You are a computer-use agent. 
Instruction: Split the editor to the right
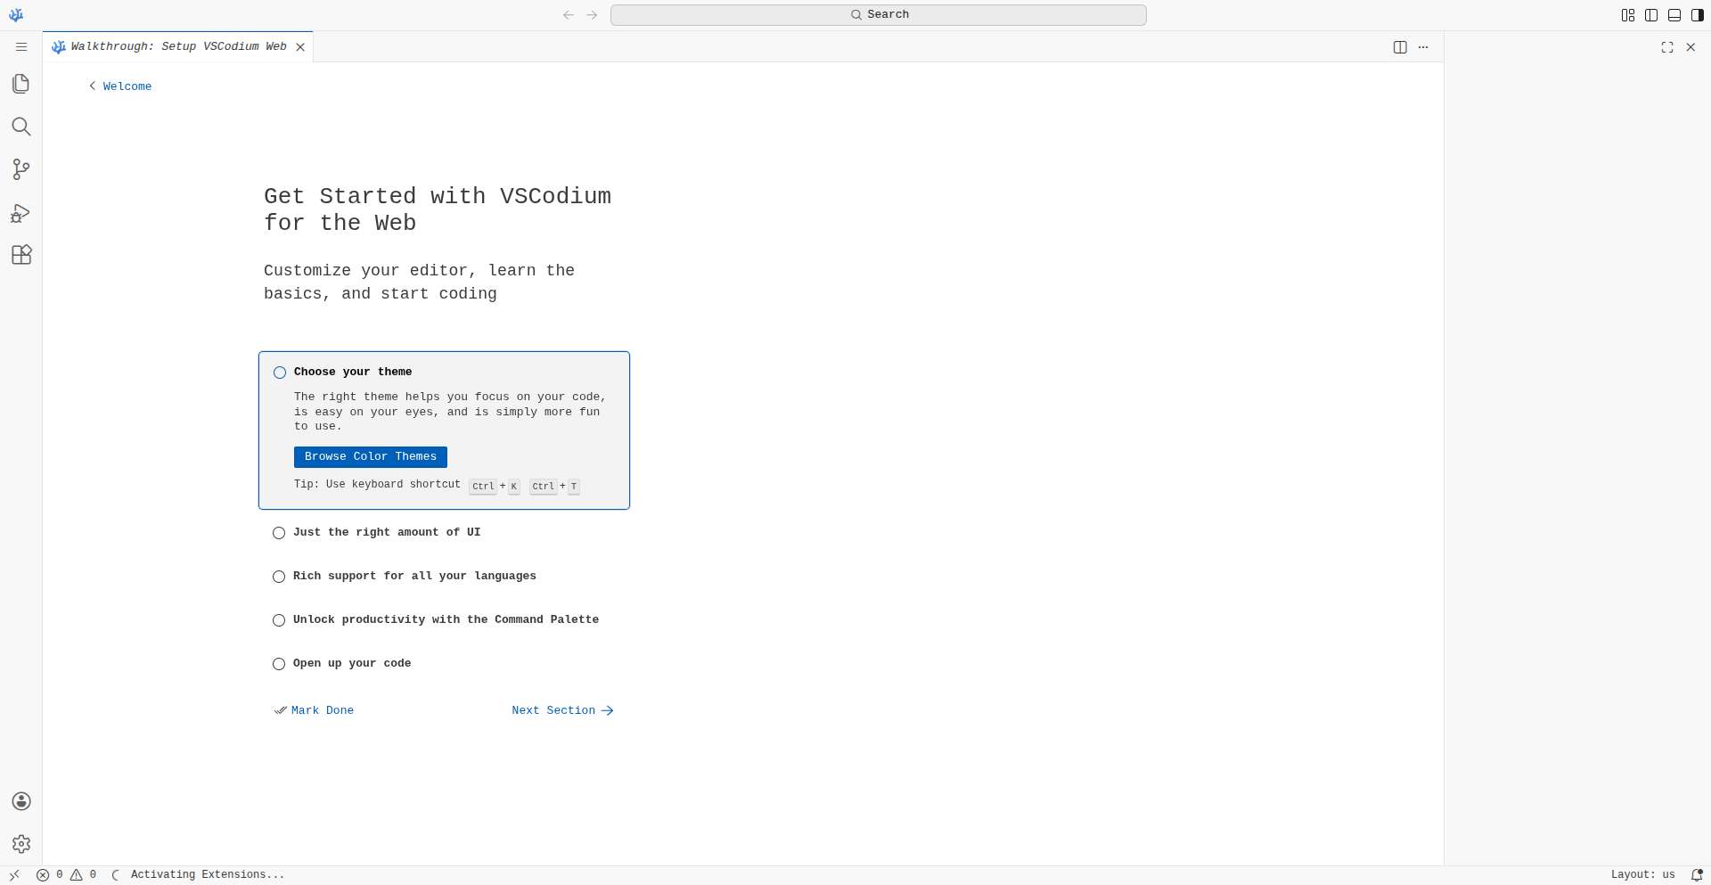(1400, 47)
